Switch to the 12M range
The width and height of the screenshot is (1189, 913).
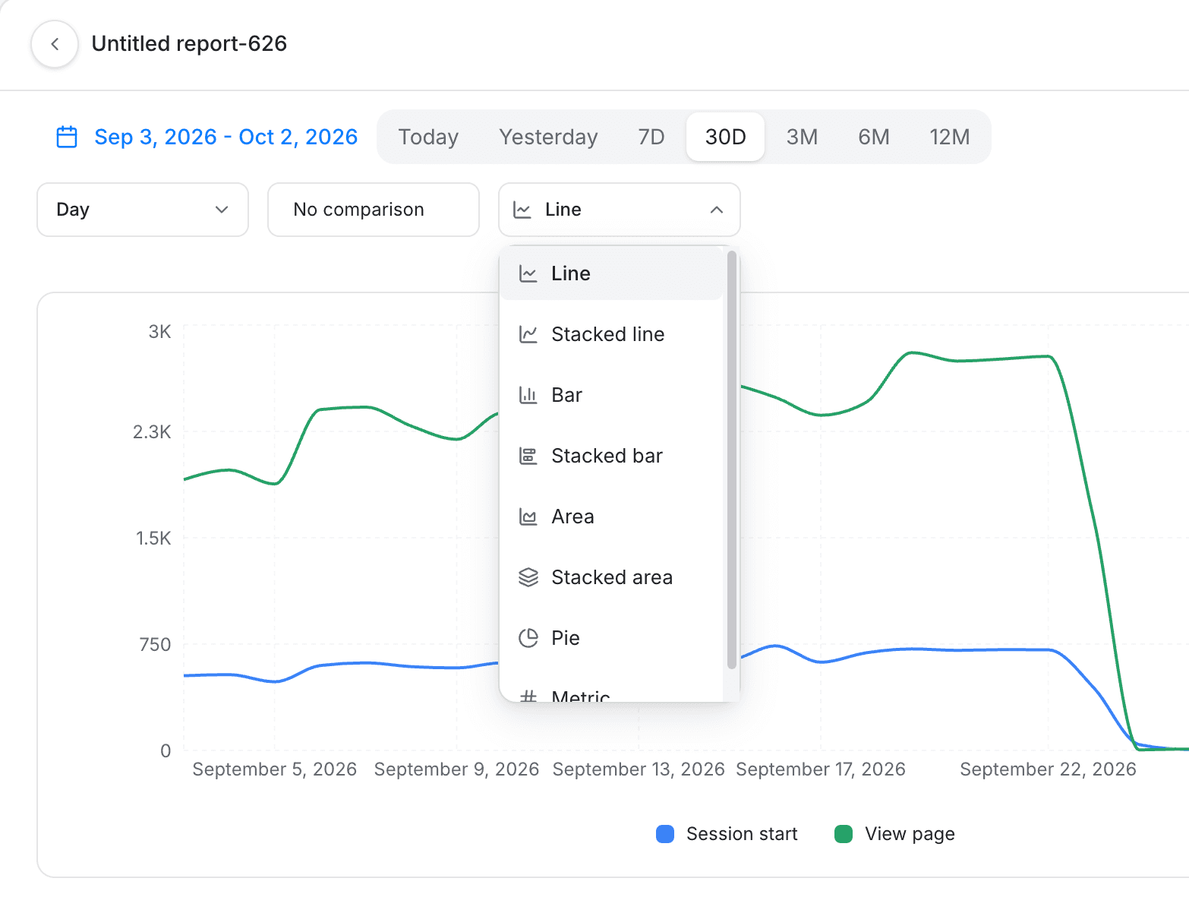tap(950, 137)
